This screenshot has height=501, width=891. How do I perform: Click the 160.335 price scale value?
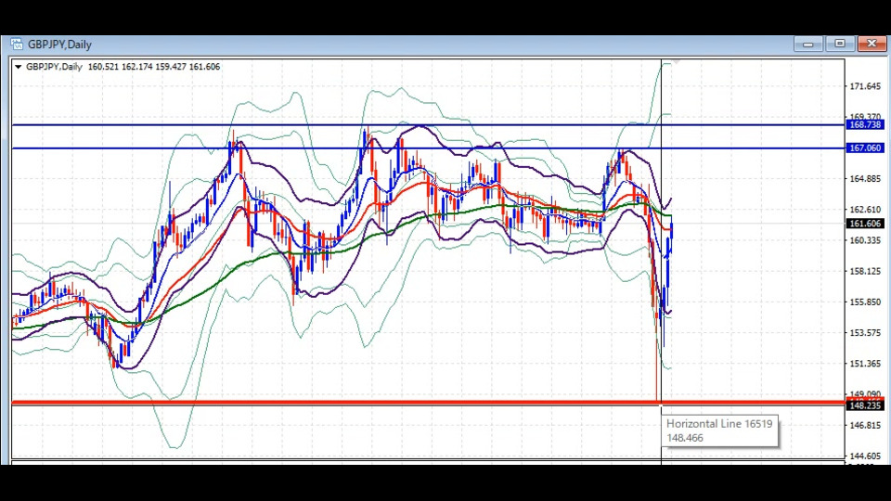pos(865,241)
